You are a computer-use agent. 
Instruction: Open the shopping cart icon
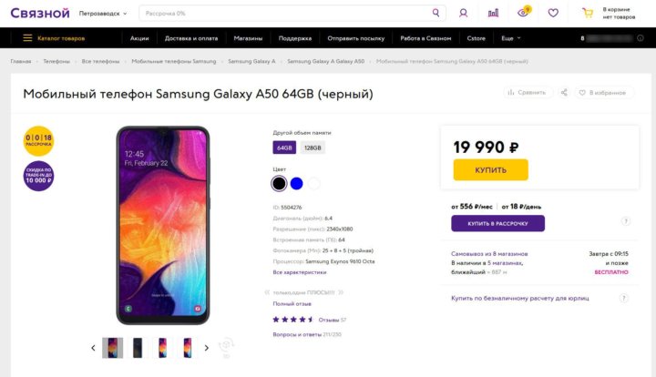[x=588, y=14]
